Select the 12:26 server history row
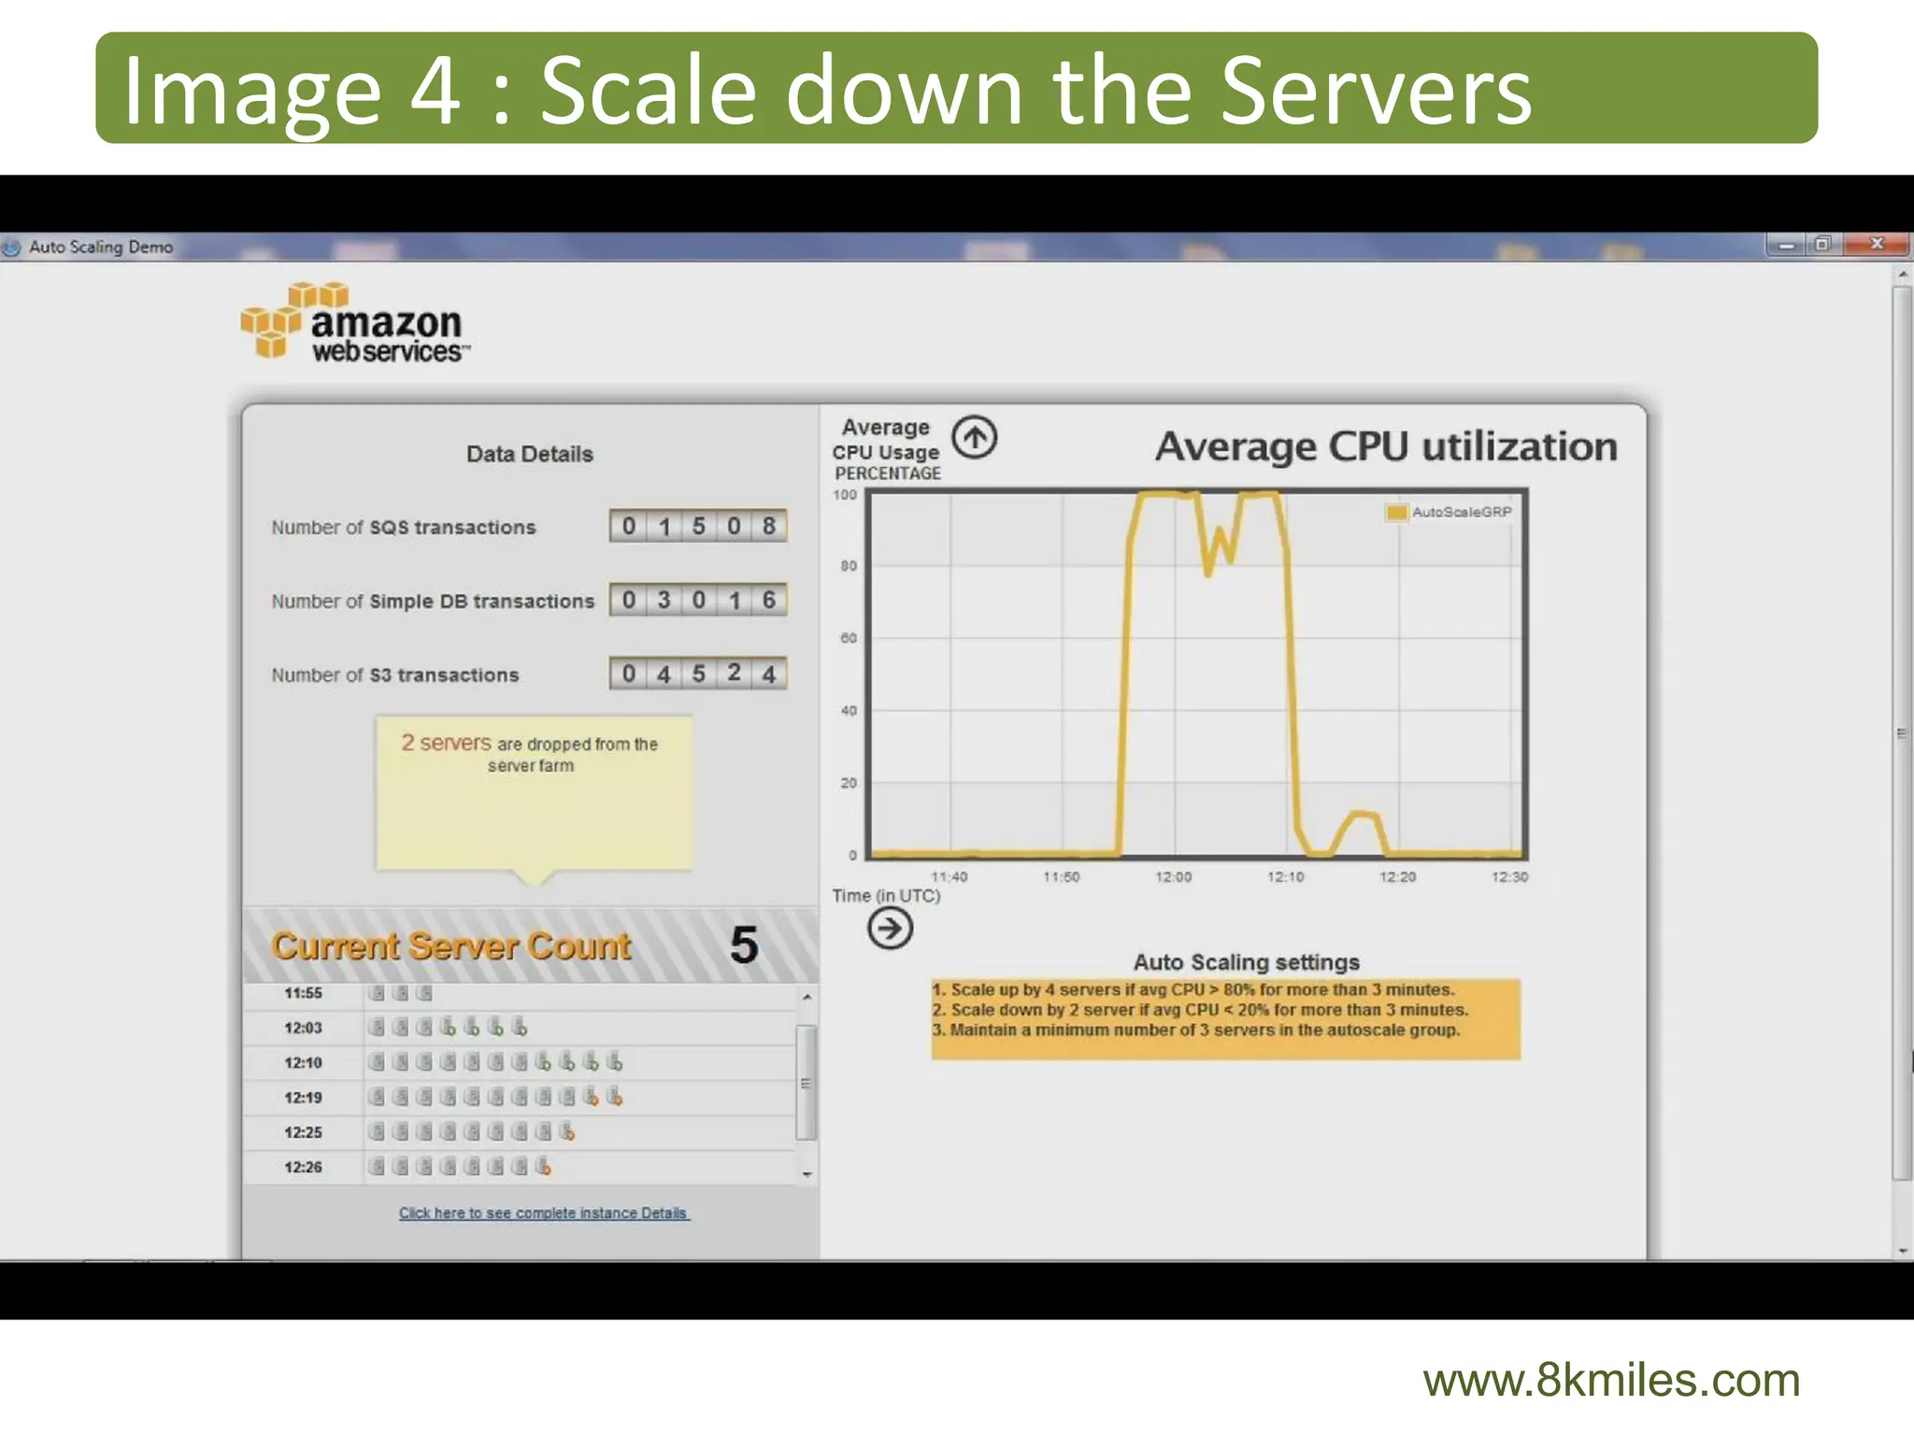The image size is (1914, 1435). [519, 1167]
